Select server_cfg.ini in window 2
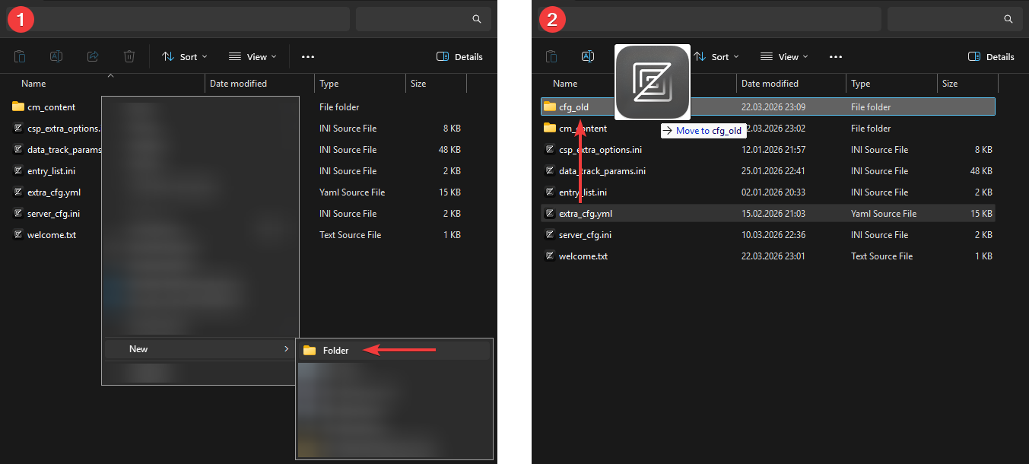The height and width of the screenshot is (464, 1029). pos(584,235)
